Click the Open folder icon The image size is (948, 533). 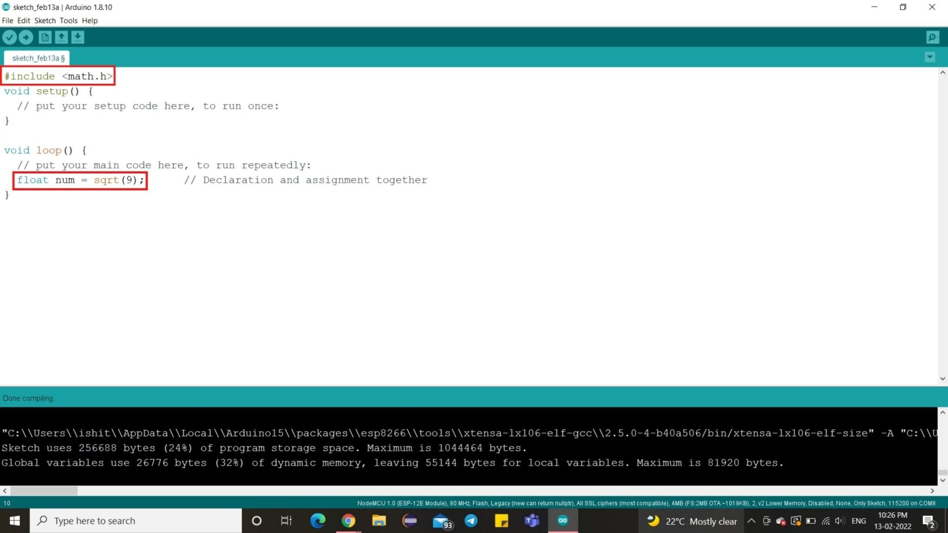coord(61,37)
